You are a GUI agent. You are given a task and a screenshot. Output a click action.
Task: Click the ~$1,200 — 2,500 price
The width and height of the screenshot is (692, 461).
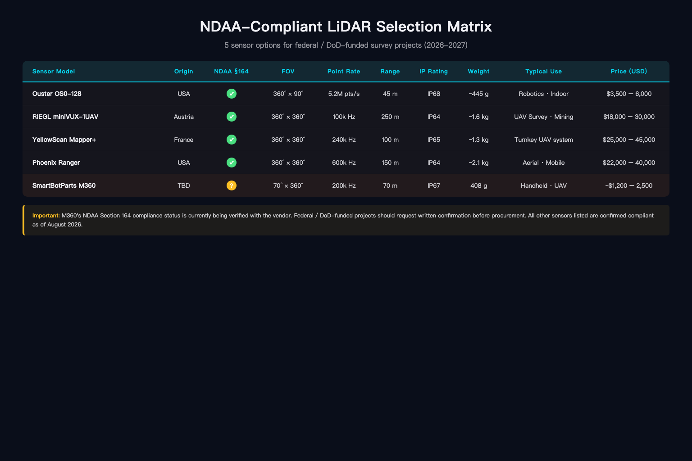629,185
